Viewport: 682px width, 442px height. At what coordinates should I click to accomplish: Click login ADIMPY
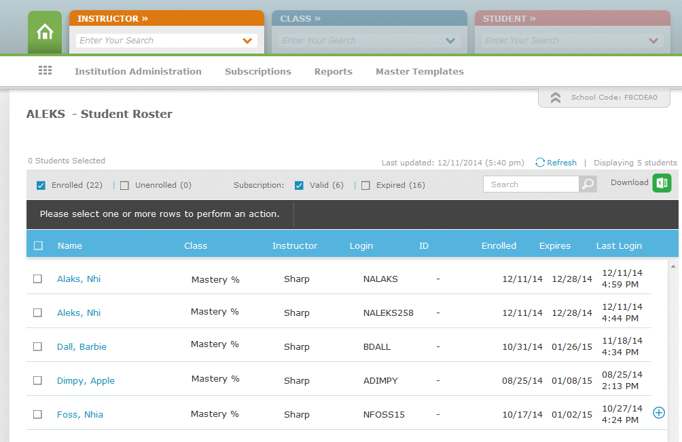(380, 380)
